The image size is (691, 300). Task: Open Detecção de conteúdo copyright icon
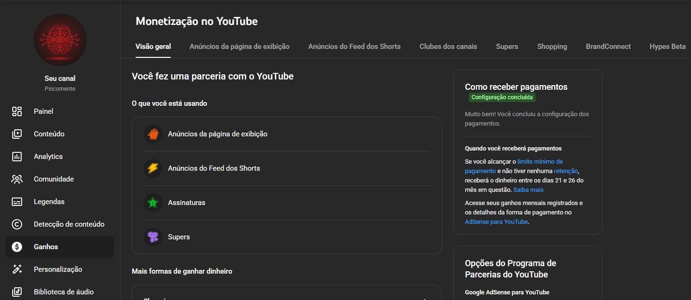point(17,224)
